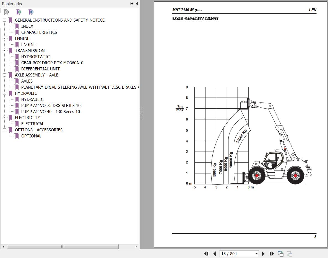Click the bookmark icon beside INDEX

pyautogui.click(x=17, y=26)
